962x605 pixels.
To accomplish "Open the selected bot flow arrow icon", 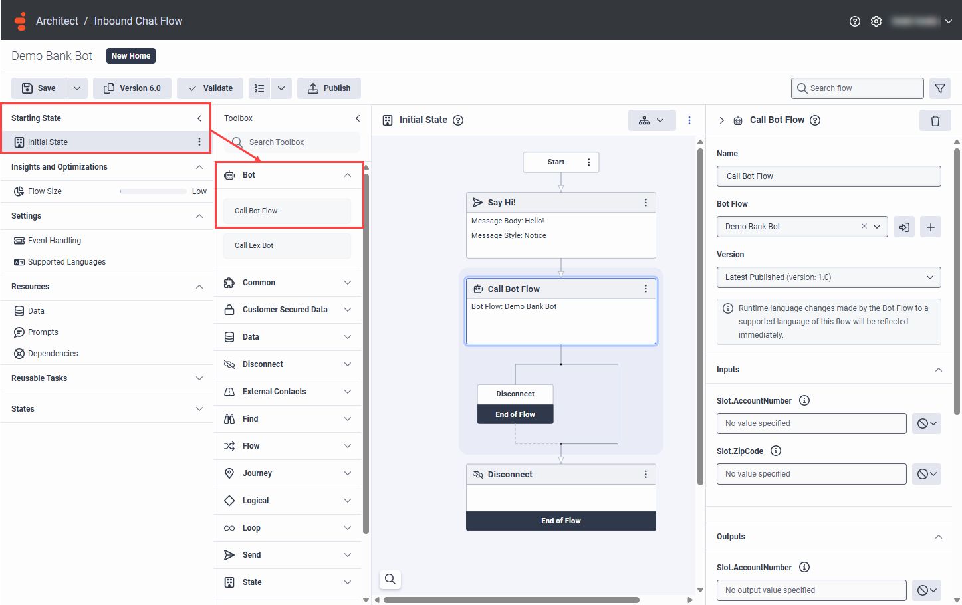I will pos(903,227).
